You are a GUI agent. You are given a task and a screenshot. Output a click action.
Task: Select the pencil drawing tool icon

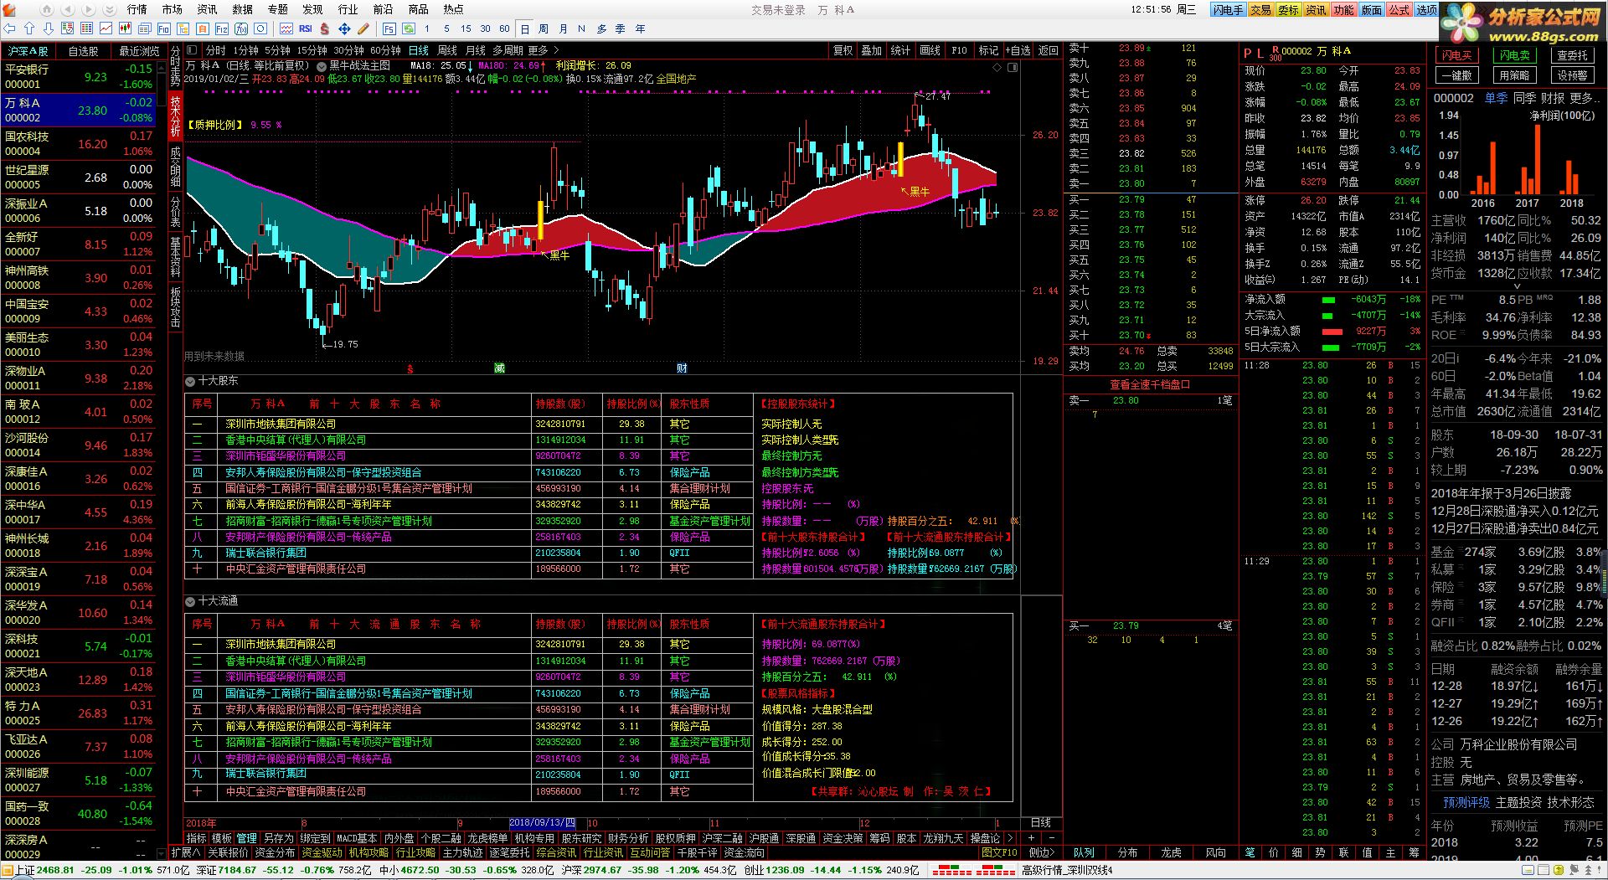pos(363,28)
